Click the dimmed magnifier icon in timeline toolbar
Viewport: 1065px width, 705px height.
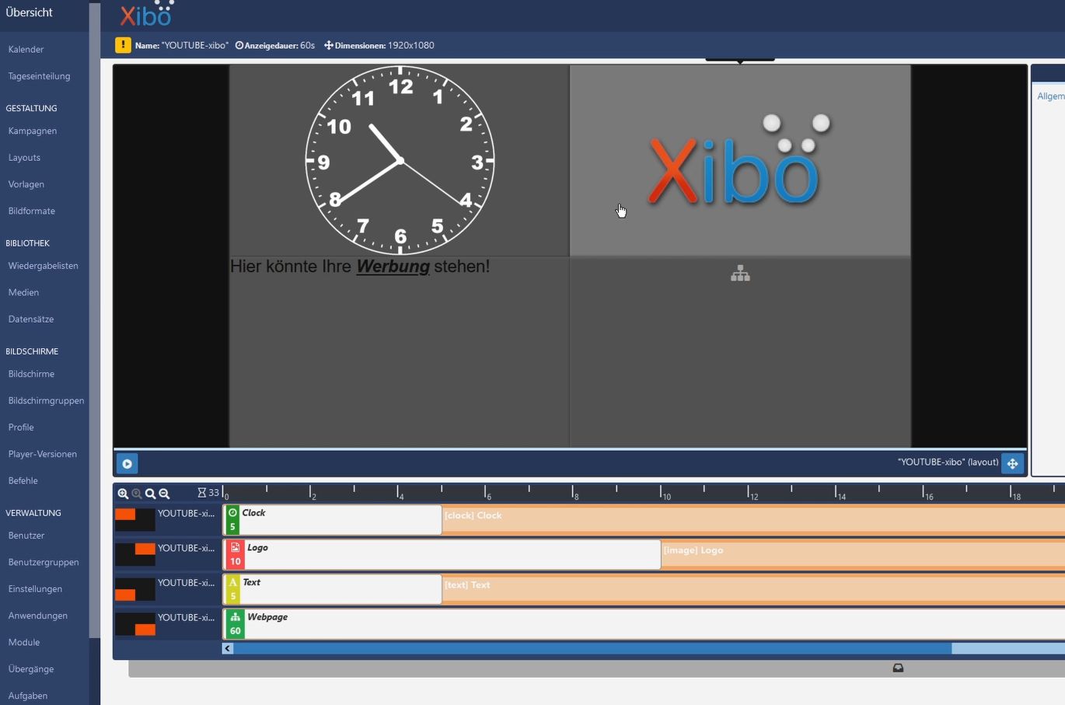[137, 494]
